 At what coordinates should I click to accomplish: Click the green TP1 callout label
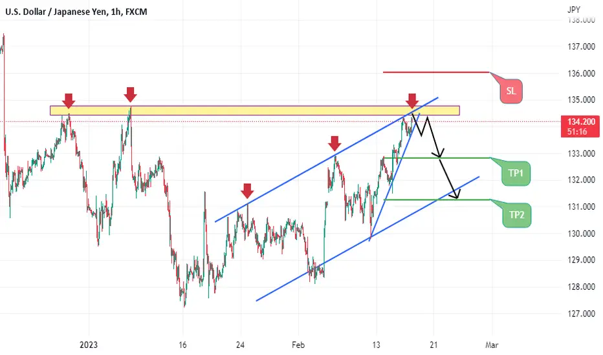point(516,174)
